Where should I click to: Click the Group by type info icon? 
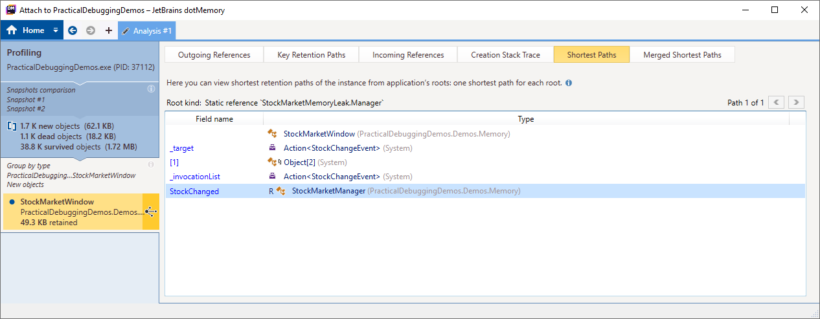pos(151,164)
